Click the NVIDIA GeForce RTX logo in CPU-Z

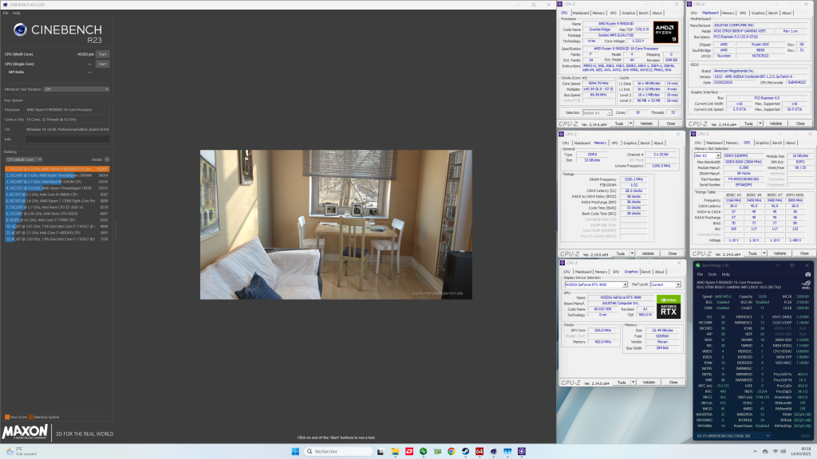[669, 307]
